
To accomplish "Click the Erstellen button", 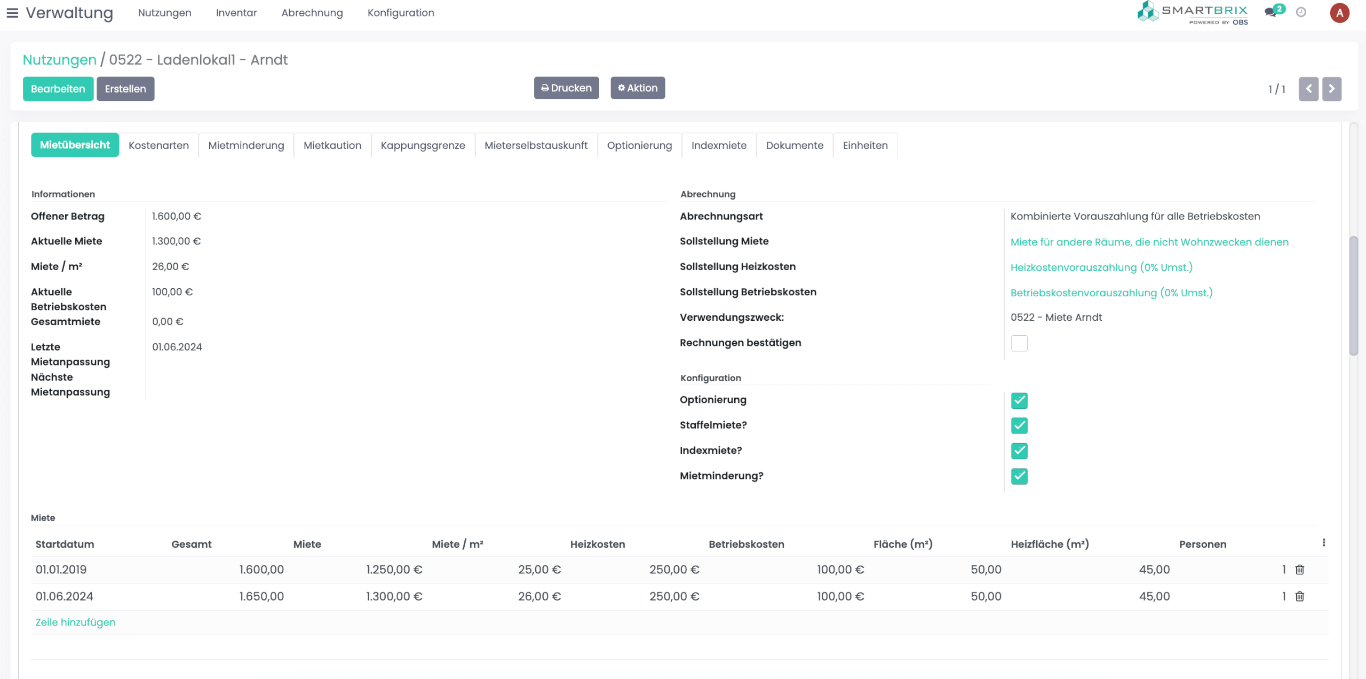I will [125, 89].
